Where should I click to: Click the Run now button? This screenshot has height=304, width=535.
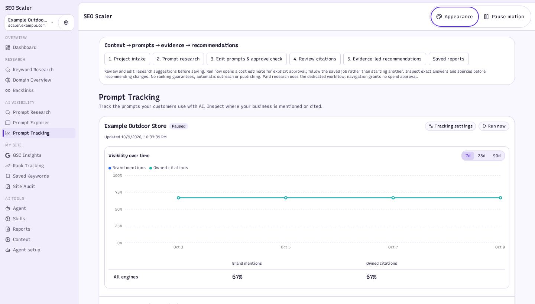click(x=494, y=126)
